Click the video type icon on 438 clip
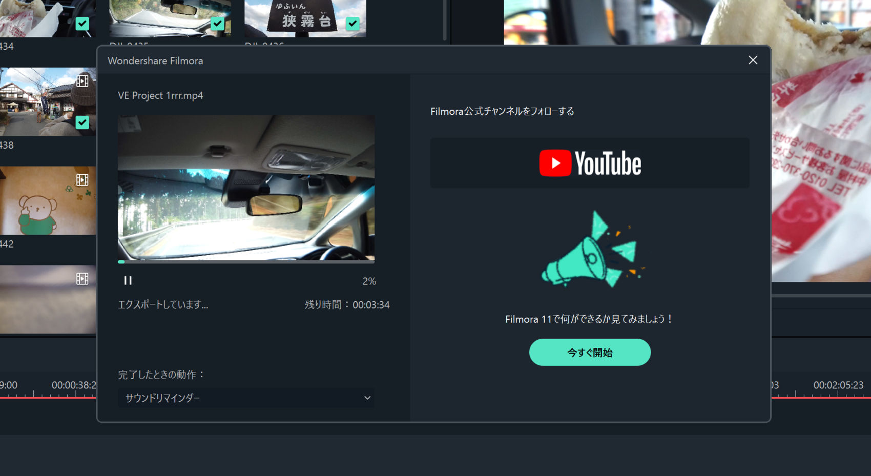The height and width of the screenshot is (476, 871). [82, 81]
